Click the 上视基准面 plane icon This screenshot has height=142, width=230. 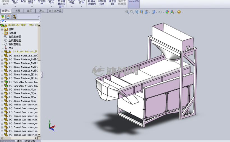[6, 41]
